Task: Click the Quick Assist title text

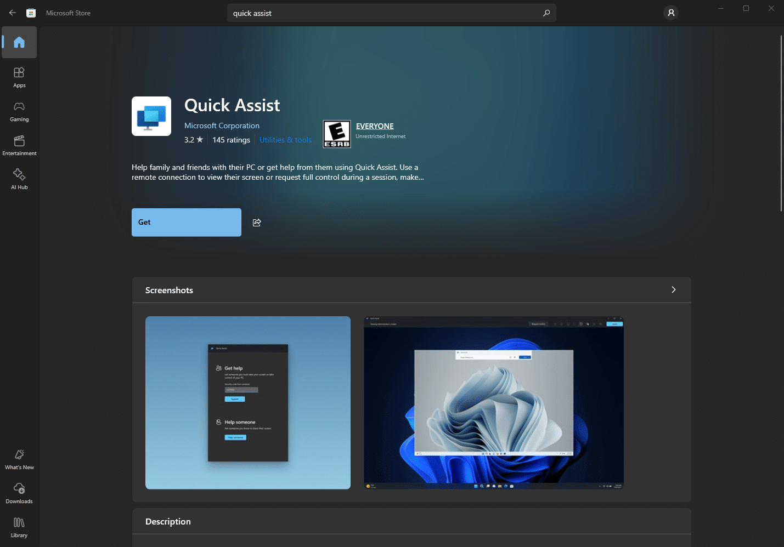Action: 232,105
